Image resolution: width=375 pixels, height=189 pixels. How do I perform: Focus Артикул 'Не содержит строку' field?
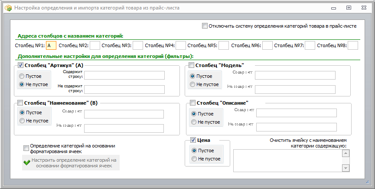pos(124,90)
